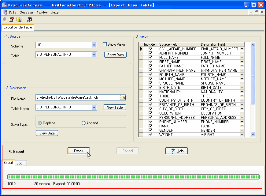Viewport: 266px width, 196px height.
Task: Open the File menu
Action: 13,13
